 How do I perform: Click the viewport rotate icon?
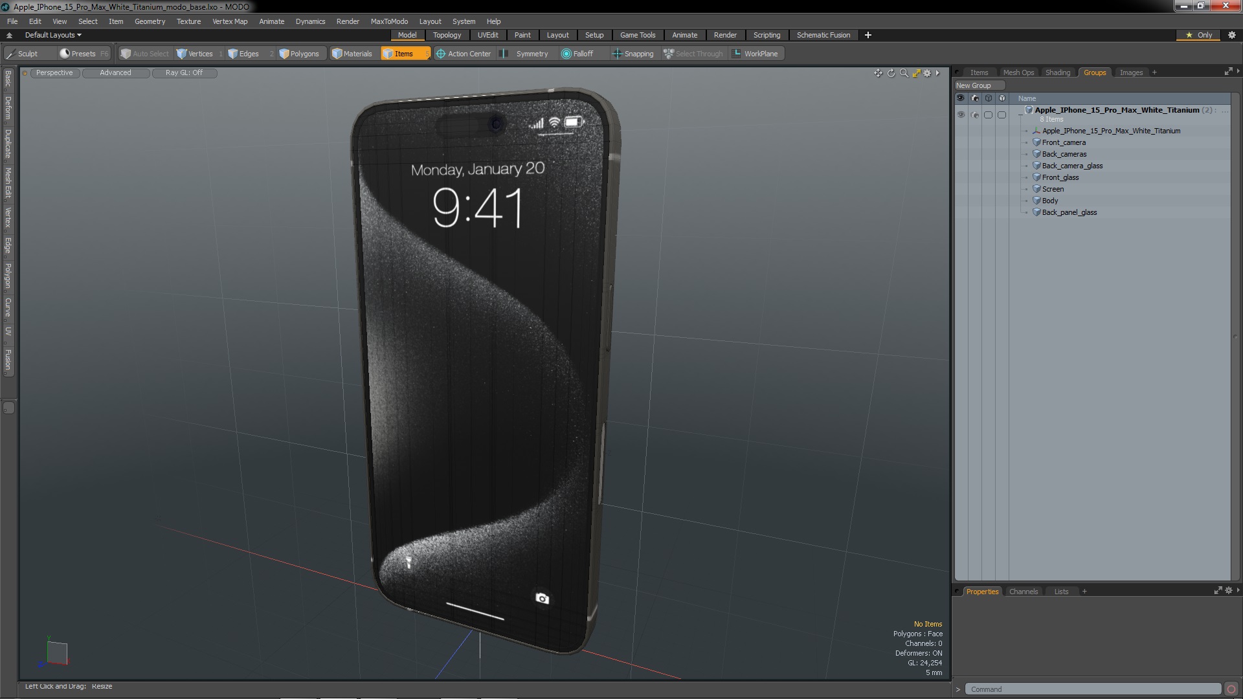tap(891, 73)
